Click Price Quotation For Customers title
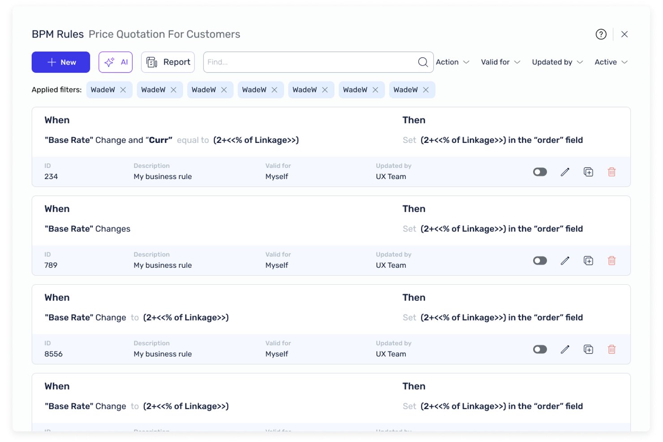The height and width of the screenshot is (442, 663). tap(164, 34)
